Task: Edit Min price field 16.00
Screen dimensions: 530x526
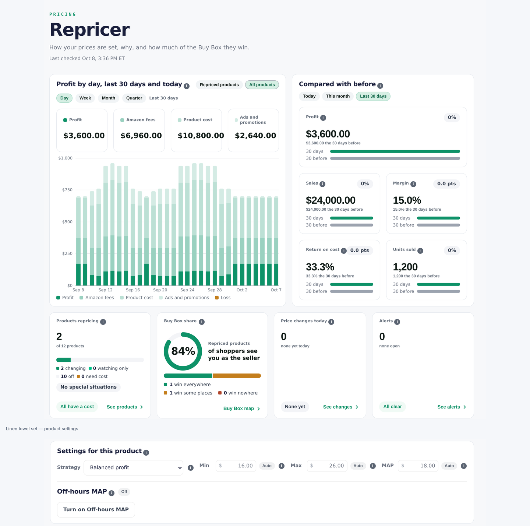Action: [x=236, y=466]
